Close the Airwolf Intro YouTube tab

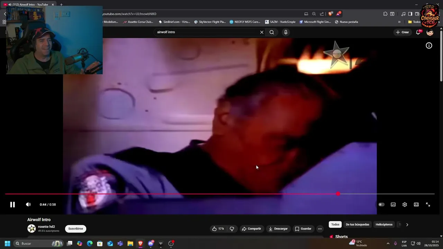pos(53,4)
